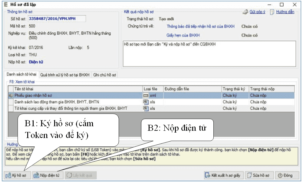This screenshot has width=303, height=183.
Task: Click the xml file icon for Phiếu giao nhận
Action: pos(146,95)
